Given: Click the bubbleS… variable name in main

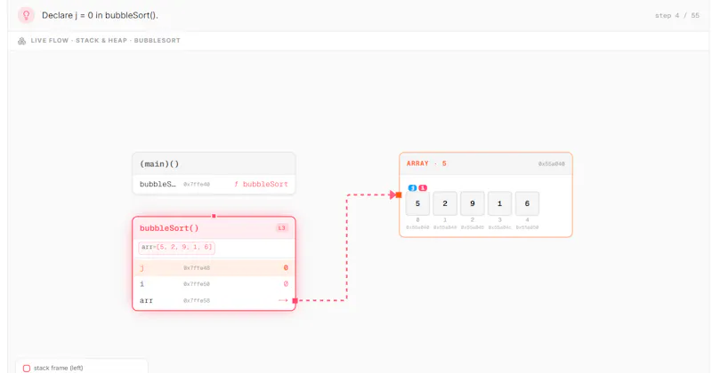Looking at the screenshot, I should click(158, 184).
